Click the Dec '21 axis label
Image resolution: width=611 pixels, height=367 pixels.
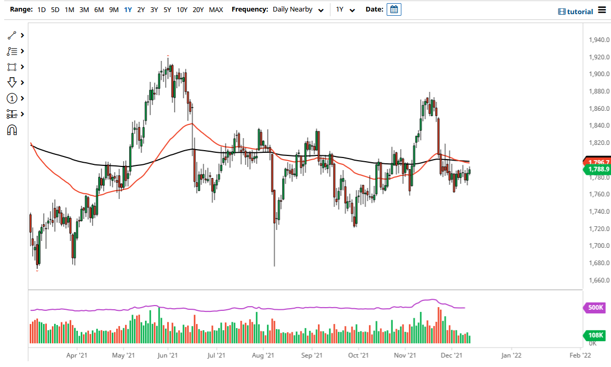click(452, 355)
